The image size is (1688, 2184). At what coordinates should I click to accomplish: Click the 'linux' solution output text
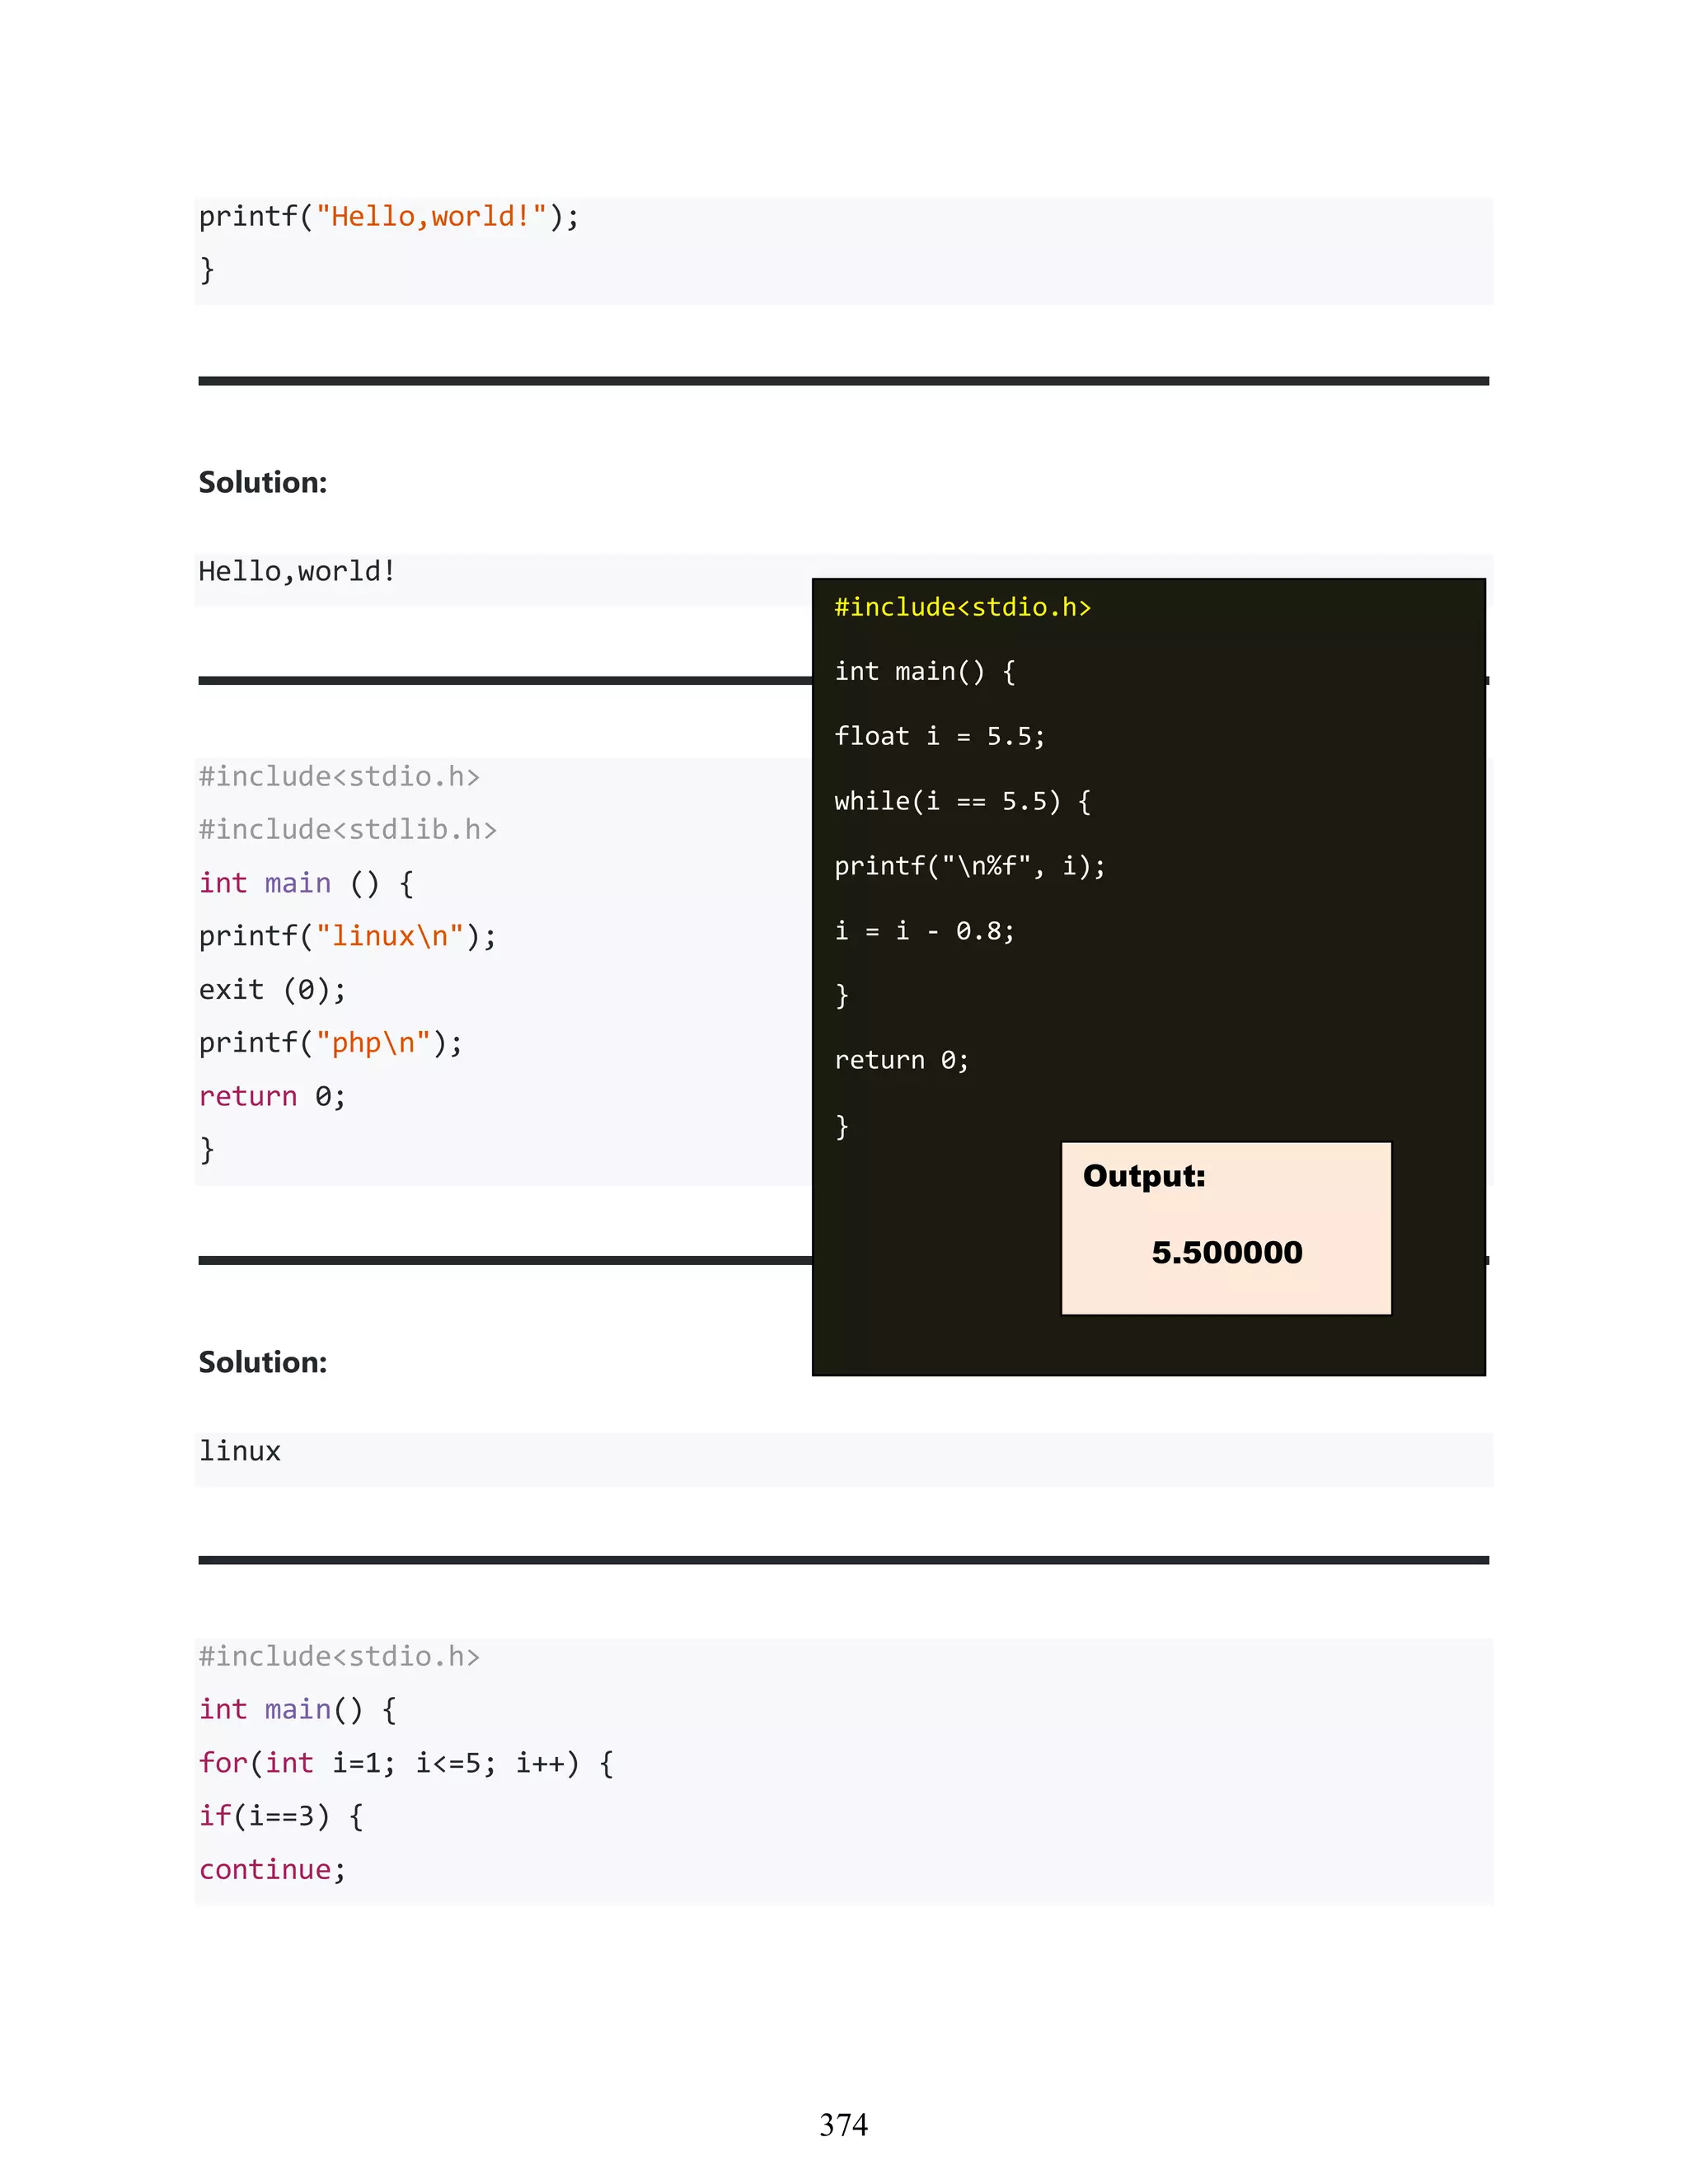239,1451
